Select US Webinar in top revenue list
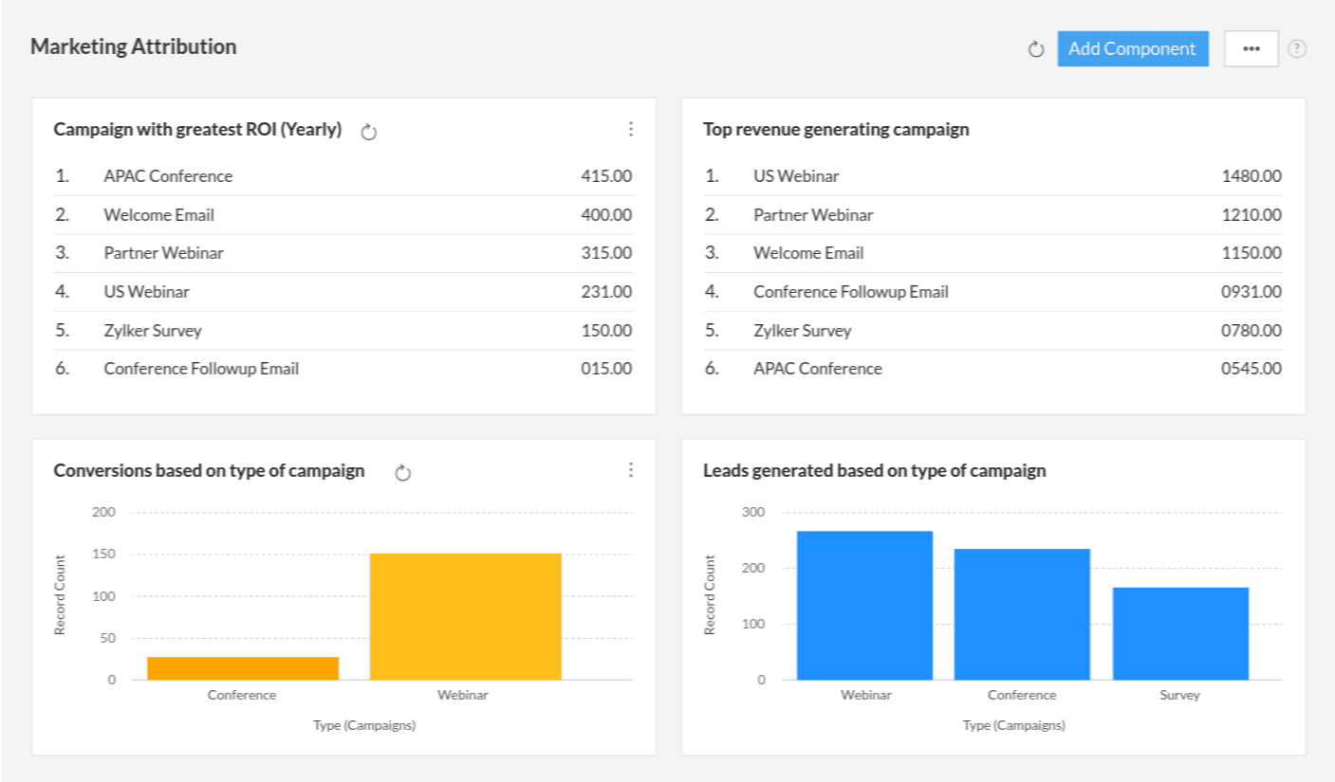The image size is (1335, 782). [796, 176]
